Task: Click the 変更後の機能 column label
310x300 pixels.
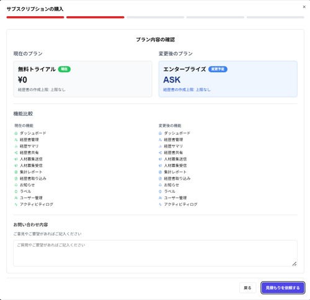Action: 170,126
